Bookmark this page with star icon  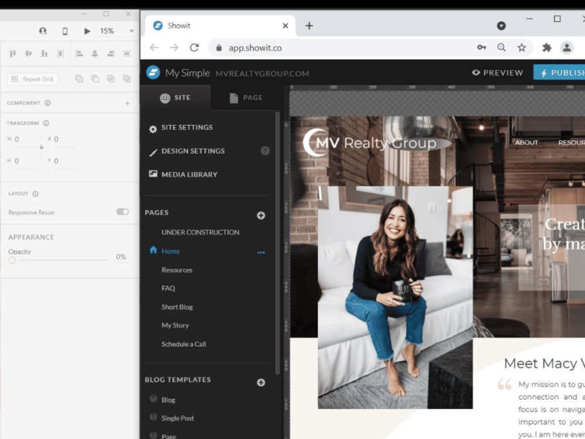point(522,47)
